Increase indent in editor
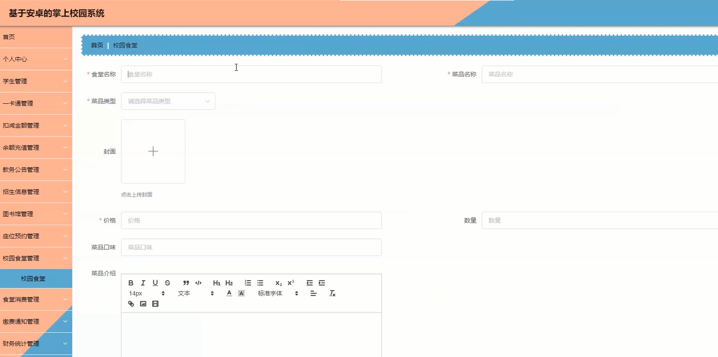Image resolution: width=718 pixels, height=357 pixels. [322, 283]
